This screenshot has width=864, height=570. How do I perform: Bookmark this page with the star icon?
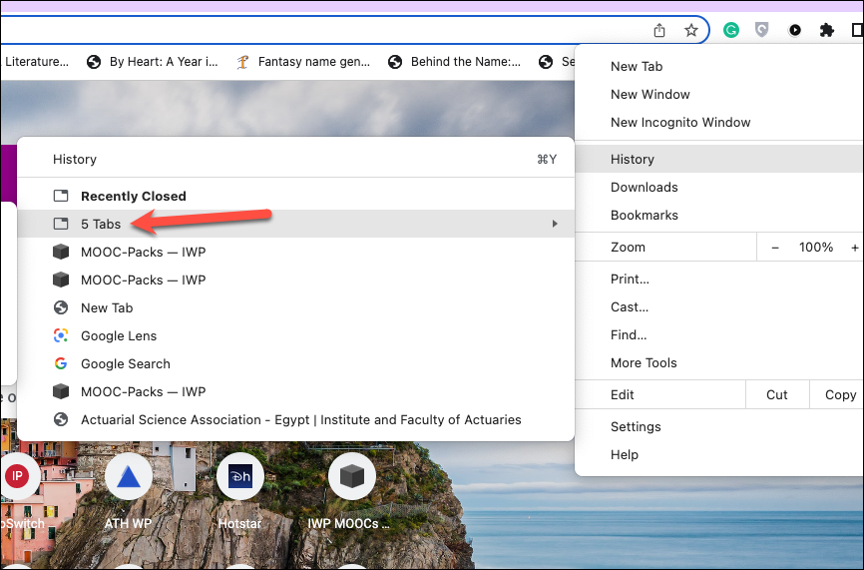[x=691, y=30]
